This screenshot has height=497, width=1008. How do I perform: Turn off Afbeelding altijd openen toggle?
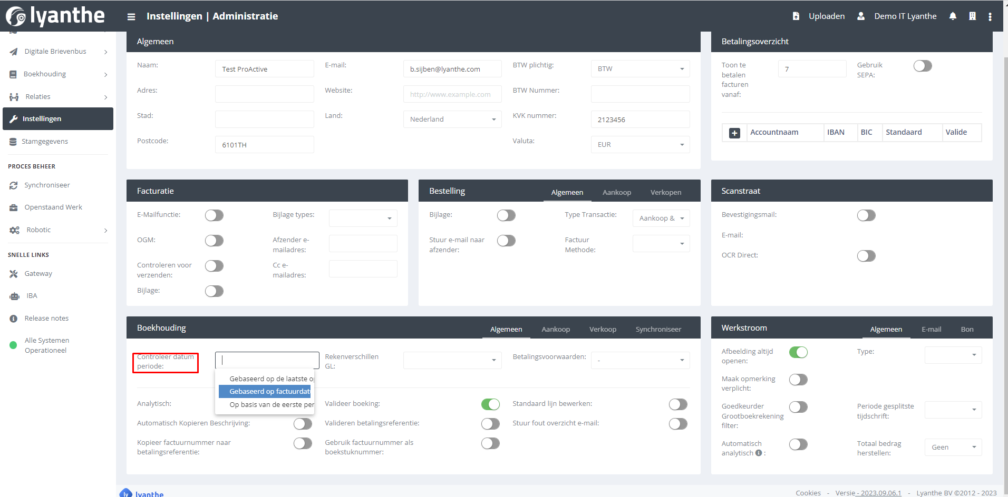click(798, 352)
